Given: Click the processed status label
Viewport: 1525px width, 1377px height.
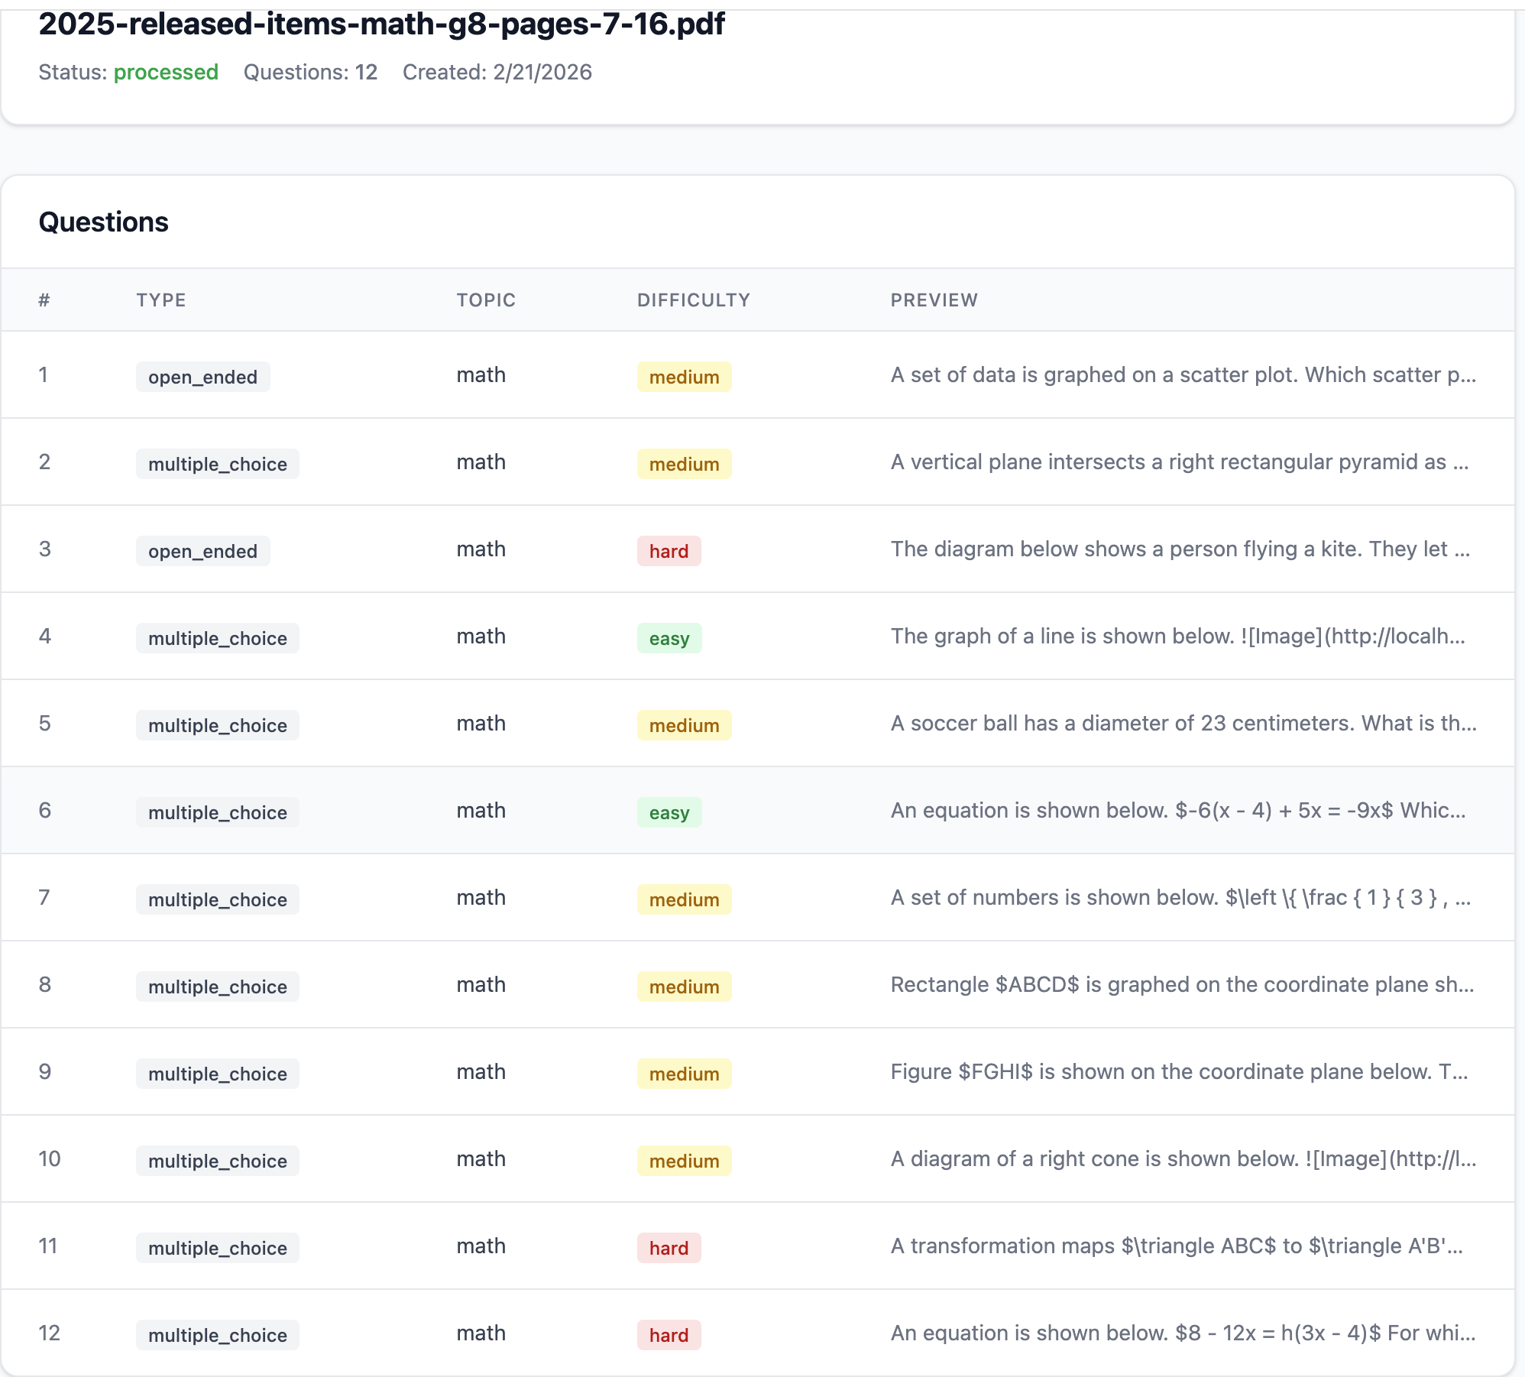Looking at the screenshot, I should 166,72.
